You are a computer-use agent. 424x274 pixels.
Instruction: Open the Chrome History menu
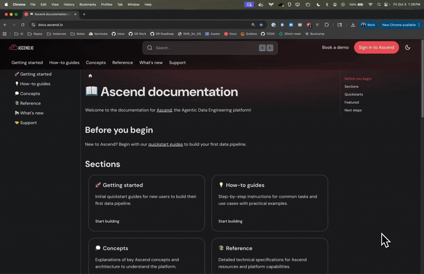coord(69,4)
